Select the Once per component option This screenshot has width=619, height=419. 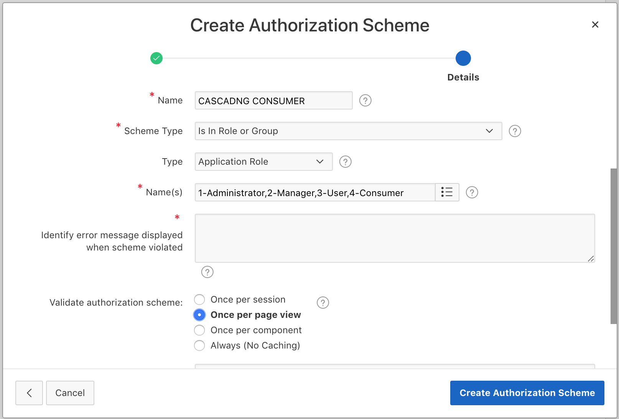199,330
